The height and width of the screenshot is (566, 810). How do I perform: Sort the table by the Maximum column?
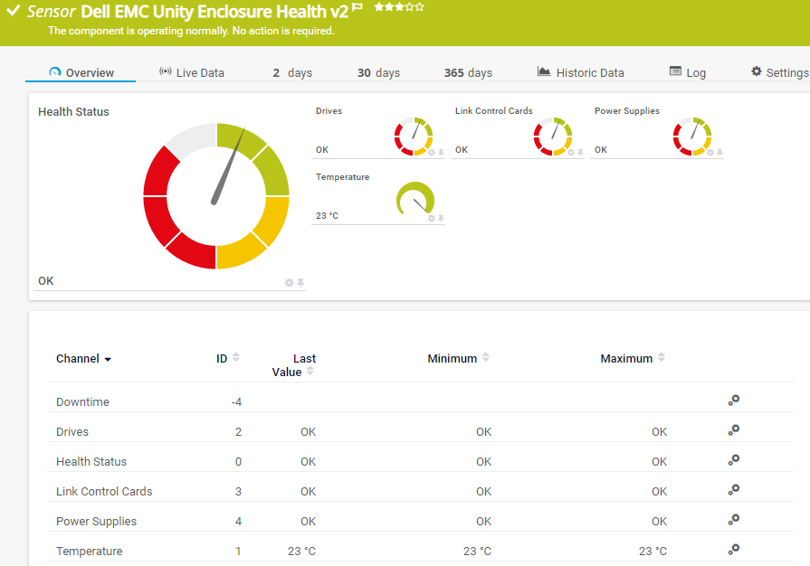click(661, 357)
